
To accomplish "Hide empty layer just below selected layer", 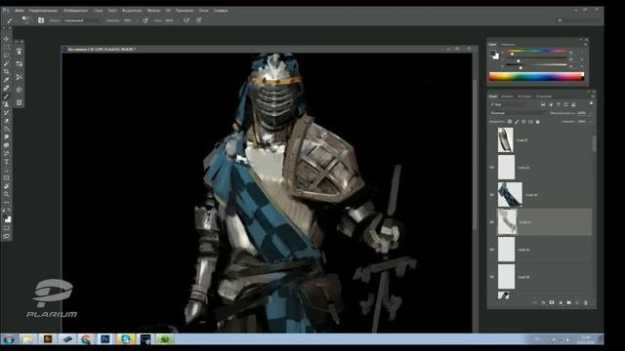I will pyautogui.click(x=492, y=250).
